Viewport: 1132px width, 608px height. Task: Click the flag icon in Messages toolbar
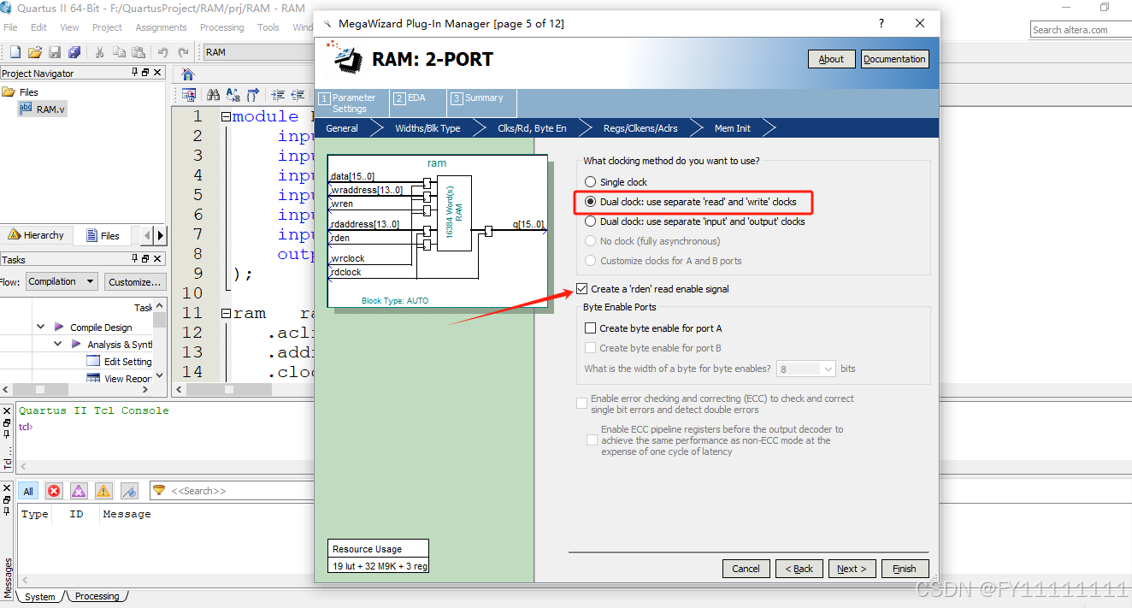(x=129, y=491)
